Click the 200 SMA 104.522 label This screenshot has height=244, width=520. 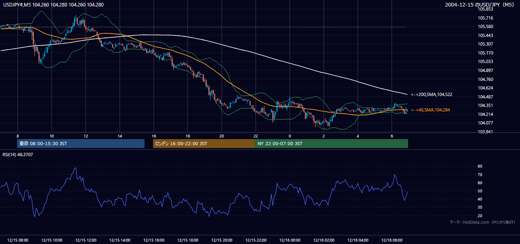click(431, 94)
